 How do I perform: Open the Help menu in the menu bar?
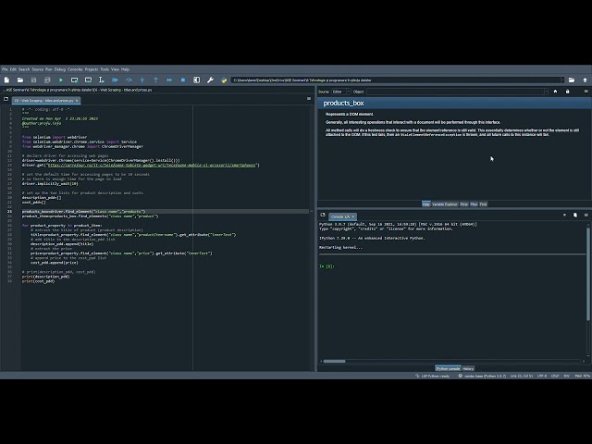coord(126,69)
